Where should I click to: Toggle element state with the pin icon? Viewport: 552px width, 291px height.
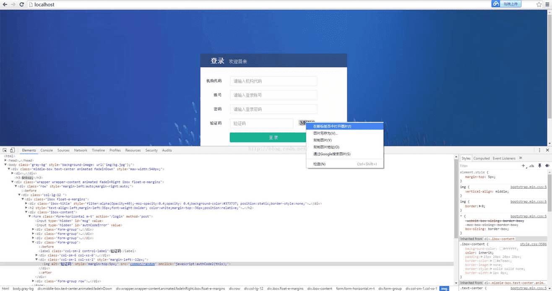pyautogui.click(x=540, y=166)
